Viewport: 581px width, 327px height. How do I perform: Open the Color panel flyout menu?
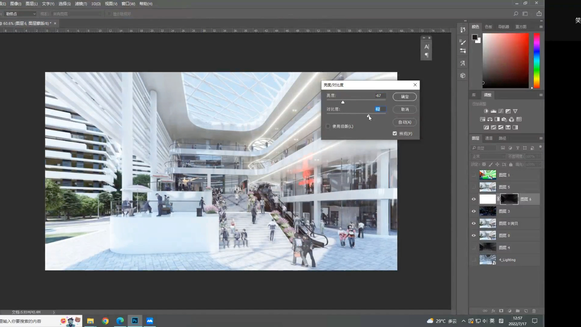click(x=541, y=27)
